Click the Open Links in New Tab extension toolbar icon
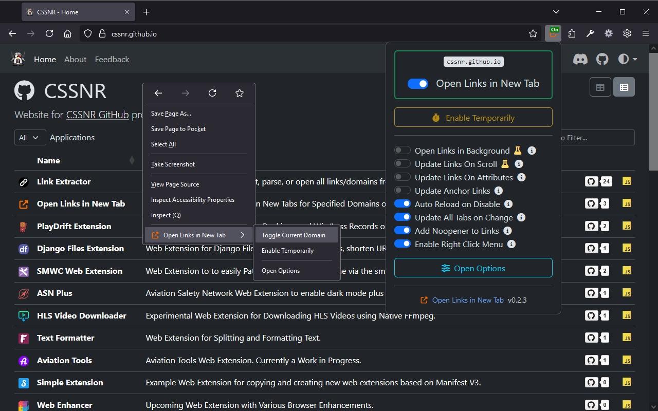The image size is (658, 411). [x=553, y=33]
